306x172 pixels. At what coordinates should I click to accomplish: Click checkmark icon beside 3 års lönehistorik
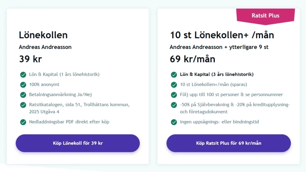coord(174,74)
